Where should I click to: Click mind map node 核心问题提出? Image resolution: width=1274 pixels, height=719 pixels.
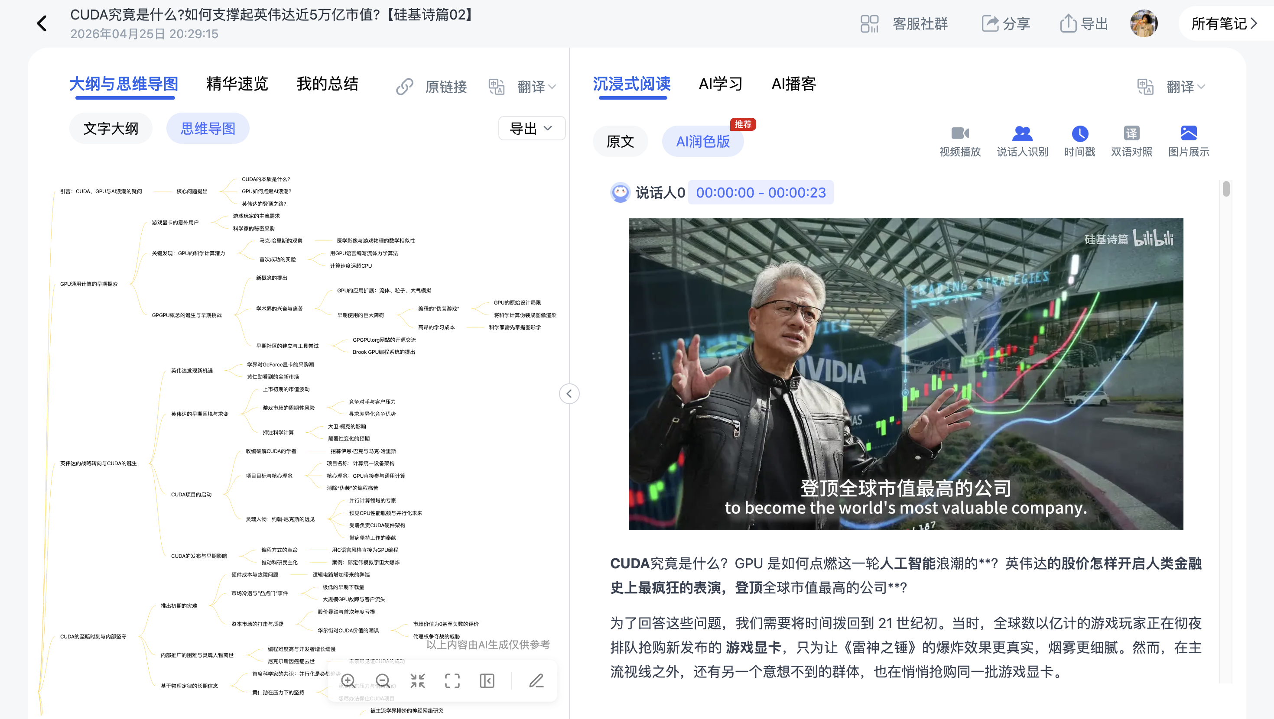(192, 191)
